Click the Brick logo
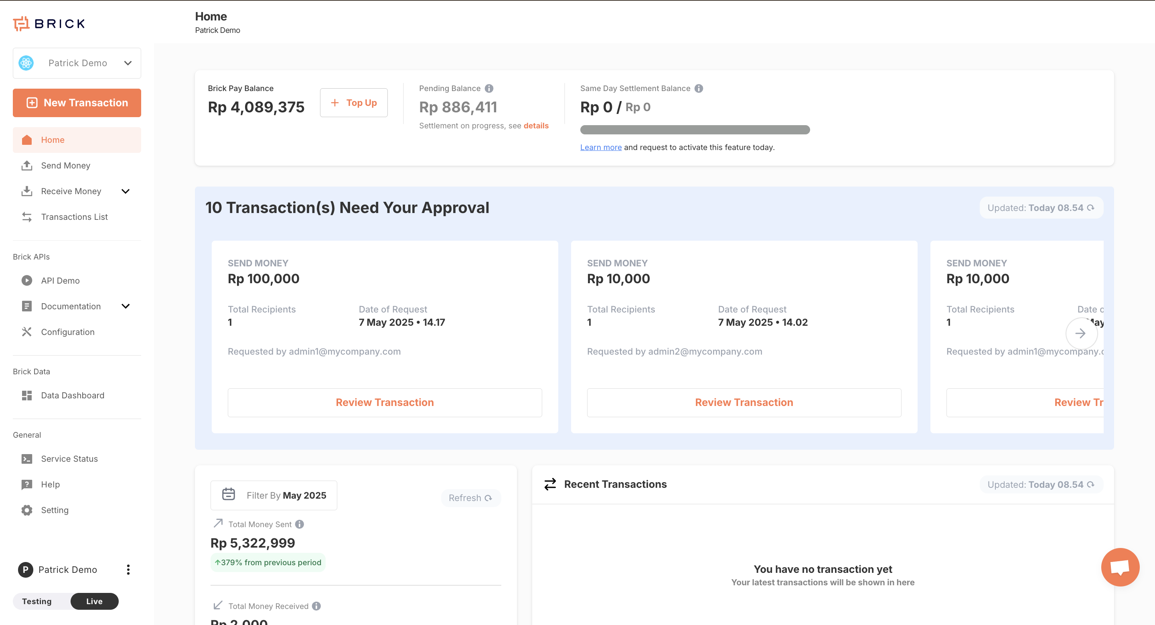The width and height of the screenshot is (1155, 625). (x=49, y=23)
